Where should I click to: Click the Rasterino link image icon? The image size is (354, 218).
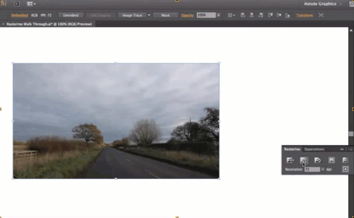(290, 160)
